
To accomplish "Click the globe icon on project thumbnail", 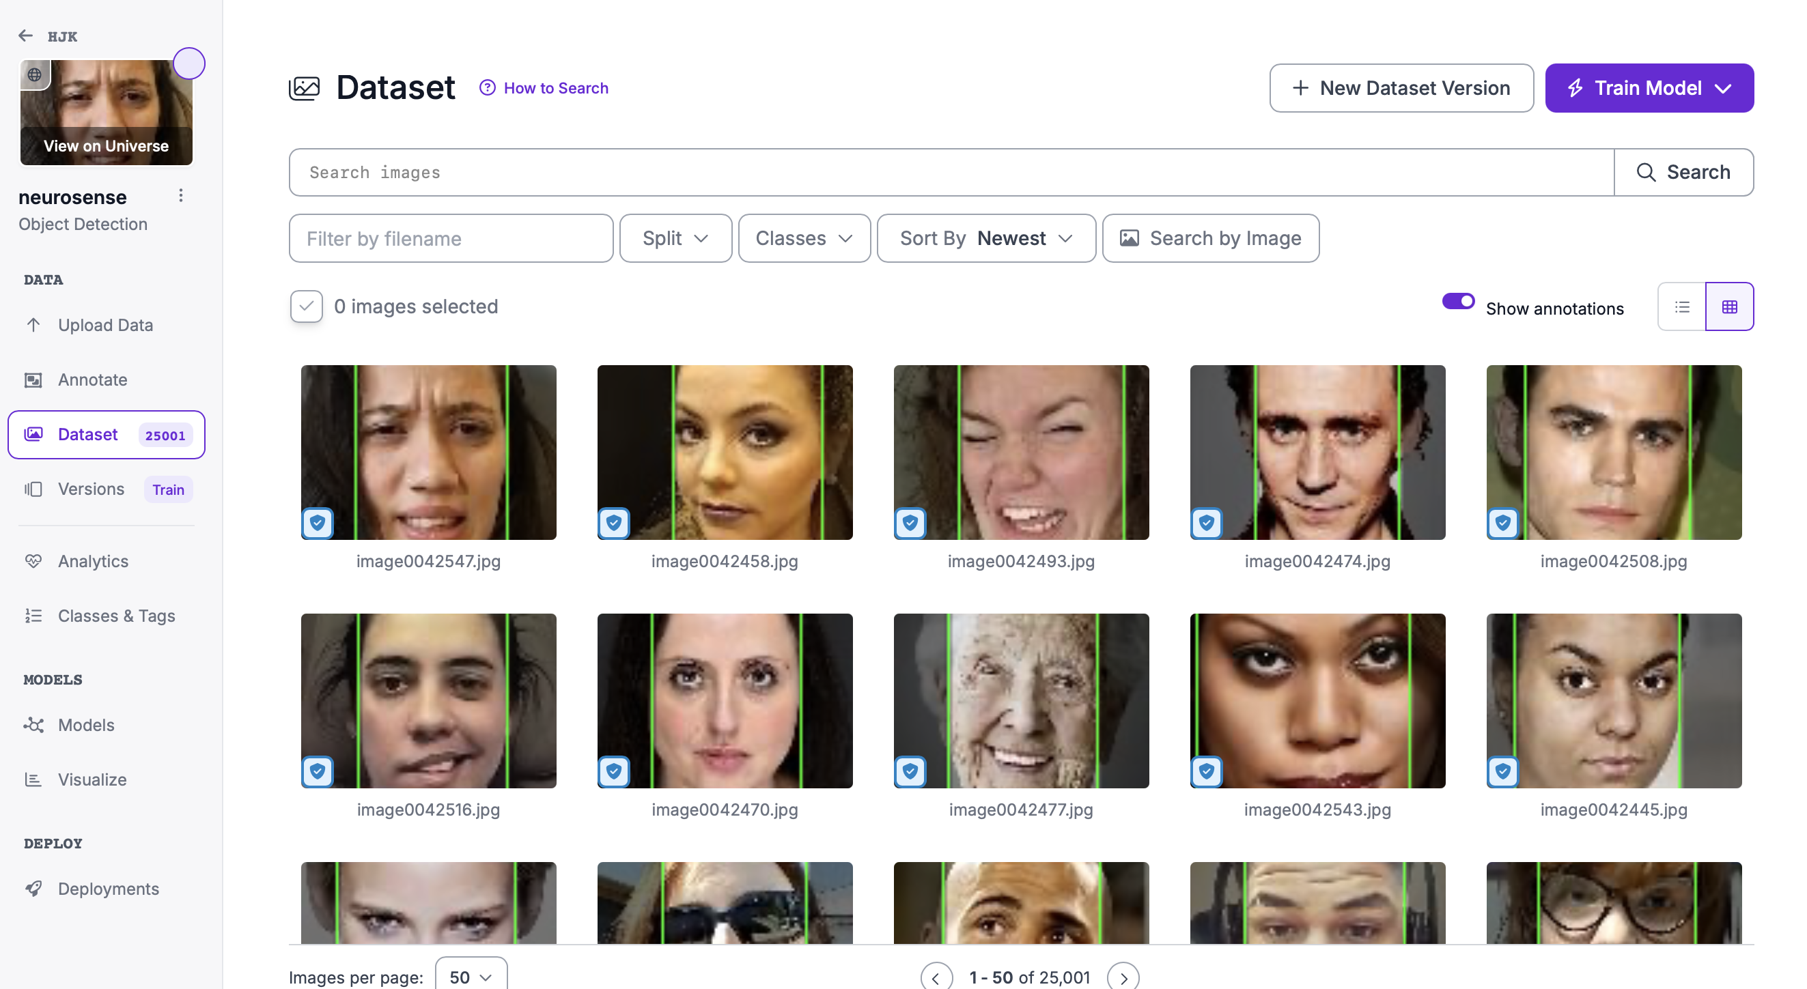I will [34, 74].
